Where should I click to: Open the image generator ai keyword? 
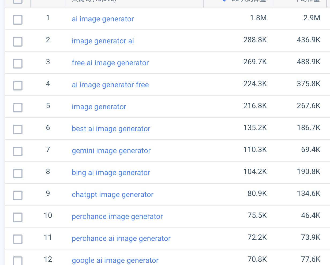pyautogui.click(x=103, y=41)
